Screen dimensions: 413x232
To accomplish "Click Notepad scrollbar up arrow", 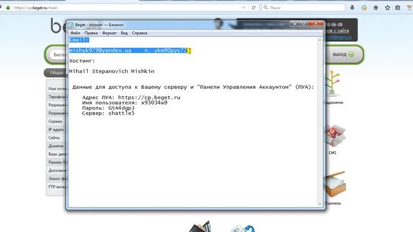I will (x=320, y=40).
